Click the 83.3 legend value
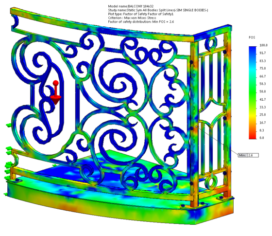 pyautogui.click(x=262, y=61)
